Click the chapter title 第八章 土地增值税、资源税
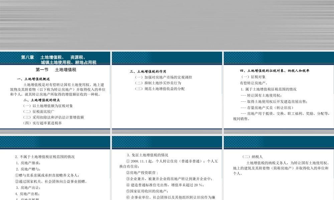Screen dimensions: 334x200 pyautogui.click(x=58, y=57)
